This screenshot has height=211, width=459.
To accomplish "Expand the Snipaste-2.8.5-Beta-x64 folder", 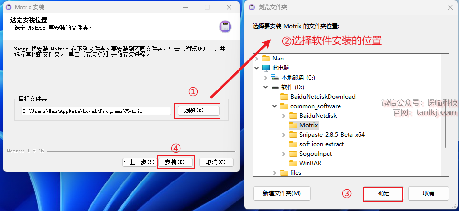I will [x=283, y=135].
